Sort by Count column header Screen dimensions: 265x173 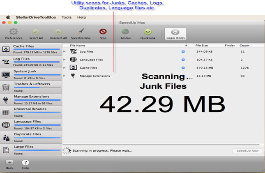[x=244, y=45]
